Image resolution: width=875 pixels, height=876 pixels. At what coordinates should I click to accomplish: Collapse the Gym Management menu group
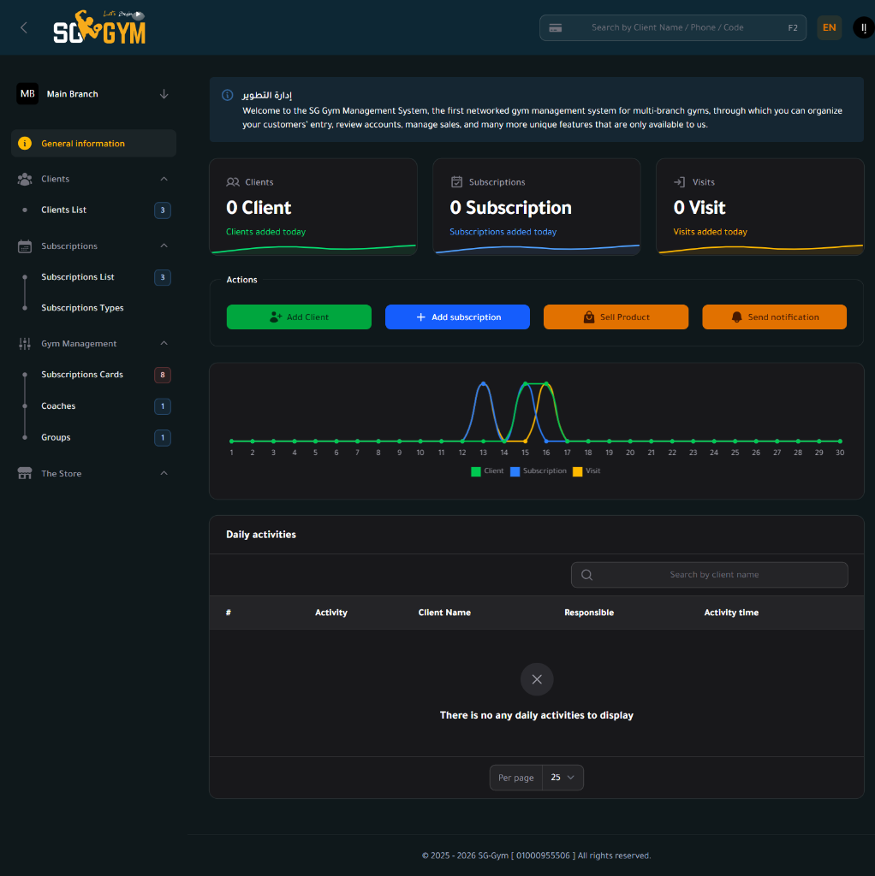164,343
